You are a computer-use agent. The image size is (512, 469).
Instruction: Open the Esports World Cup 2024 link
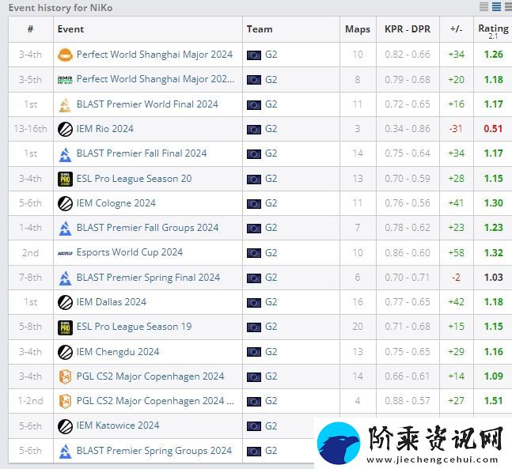[129, 252]
